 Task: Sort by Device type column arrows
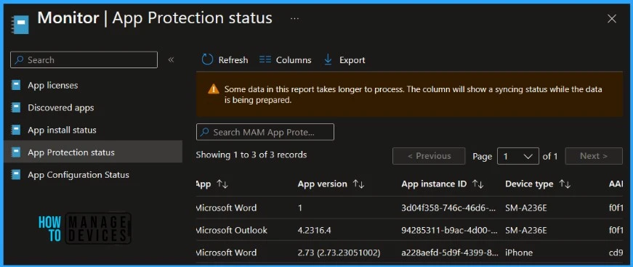pyautogui.click(x=565, y=184)
